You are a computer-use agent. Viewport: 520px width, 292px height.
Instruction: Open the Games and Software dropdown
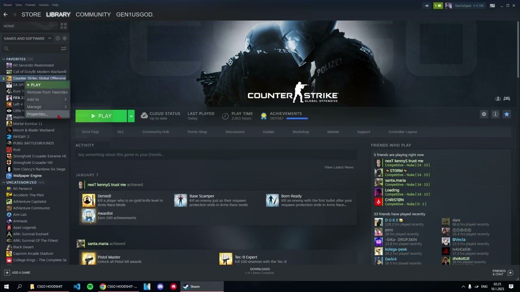[x=28, y=38]
